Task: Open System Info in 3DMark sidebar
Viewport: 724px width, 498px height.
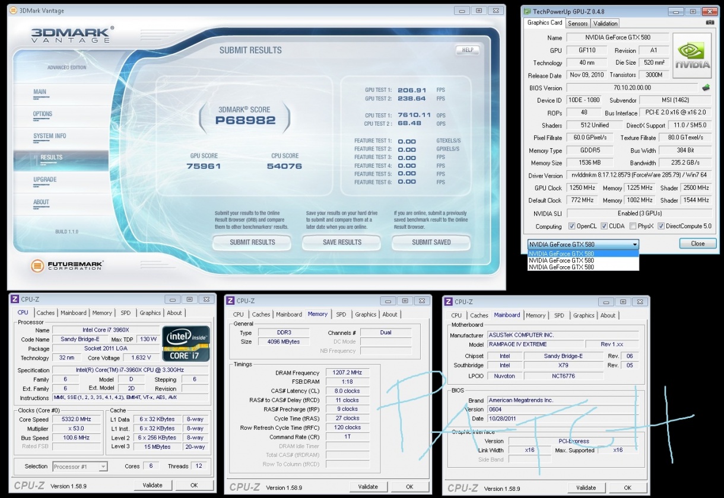Action: (50, 136)
